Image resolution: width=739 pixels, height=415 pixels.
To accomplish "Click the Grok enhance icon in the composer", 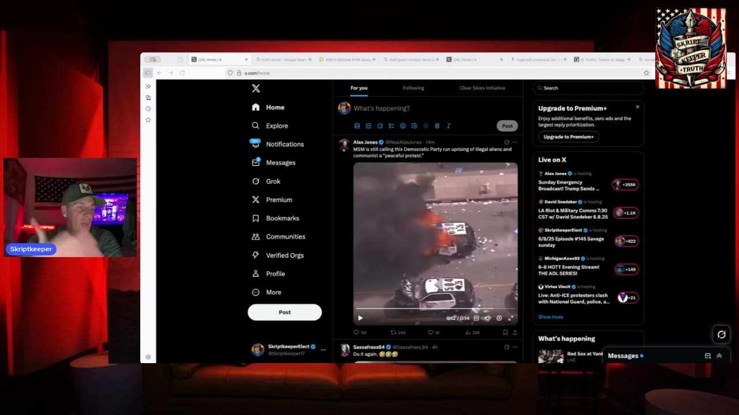I will (380, 126).
